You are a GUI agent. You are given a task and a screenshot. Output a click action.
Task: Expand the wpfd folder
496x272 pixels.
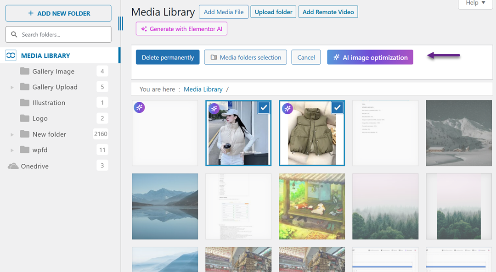[11, 150]
